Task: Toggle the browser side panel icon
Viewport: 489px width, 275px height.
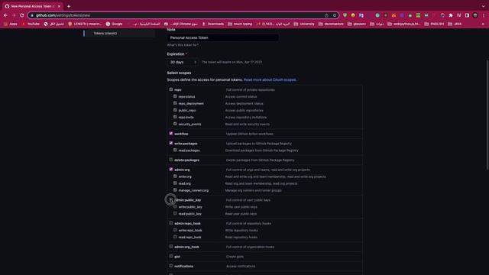Action: click(467, 15)
